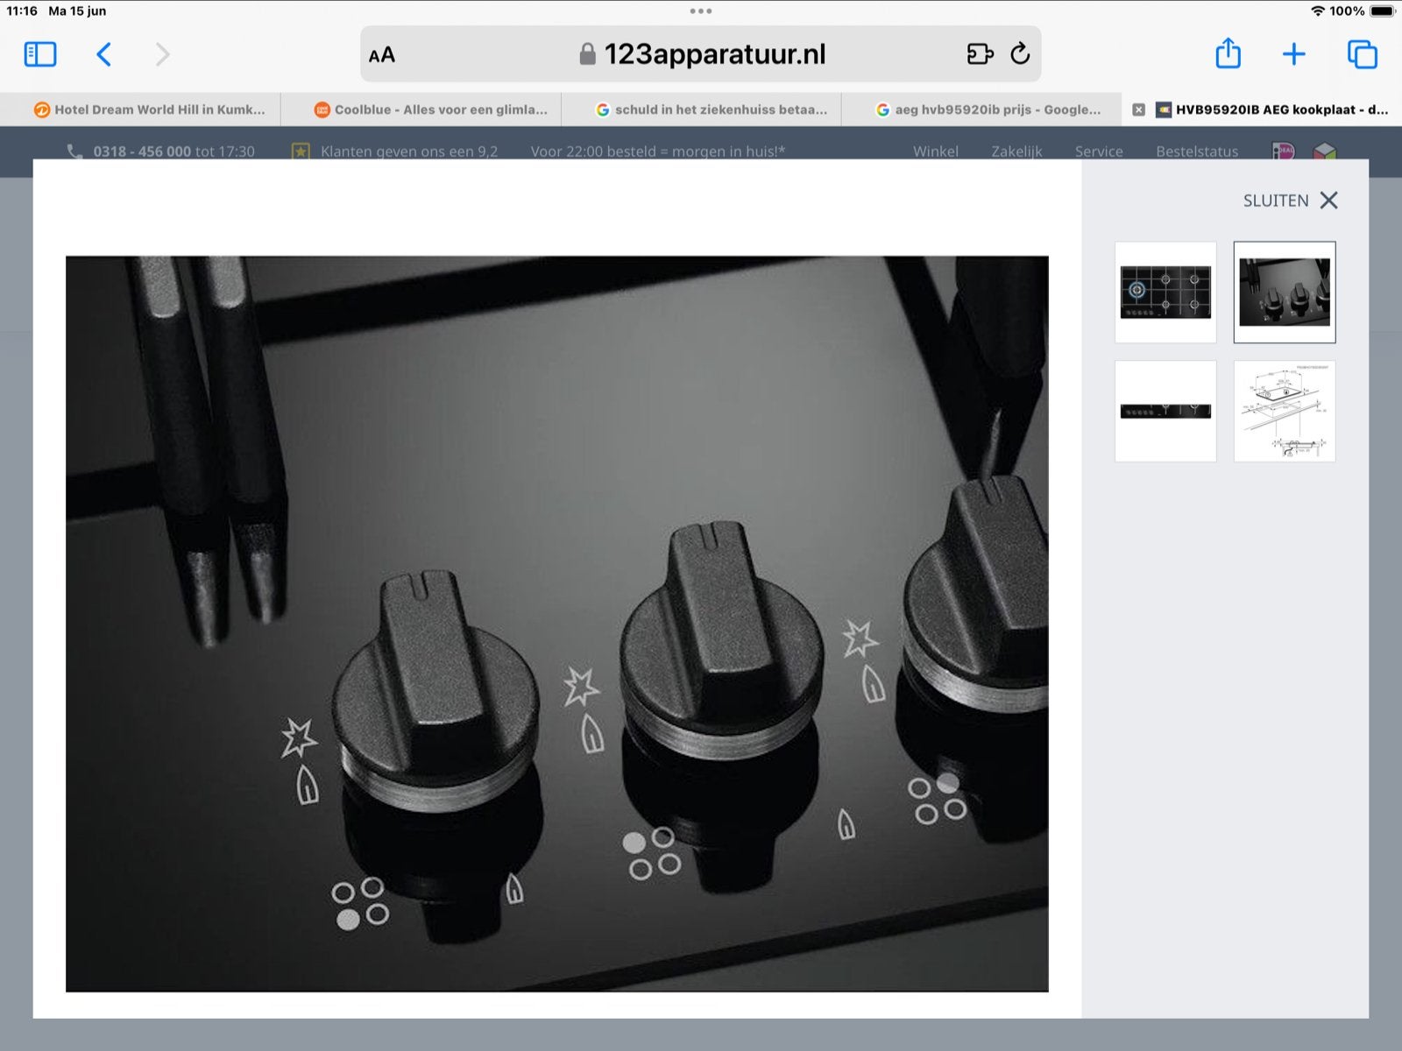Go back with the back arrow
Viewport: 1402px width, 1051px height.
[x=103, y=54]
